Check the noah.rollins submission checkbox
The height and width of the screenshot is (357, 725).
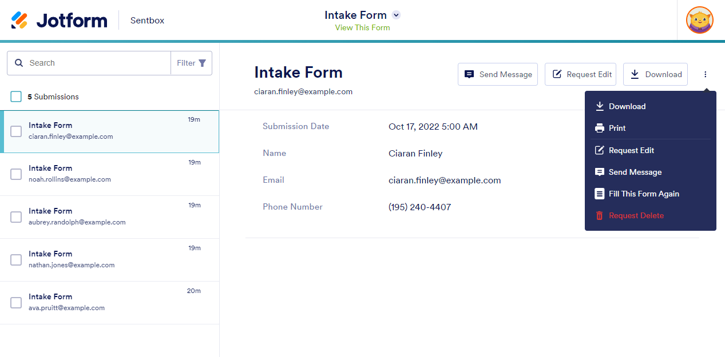[16, 174]
